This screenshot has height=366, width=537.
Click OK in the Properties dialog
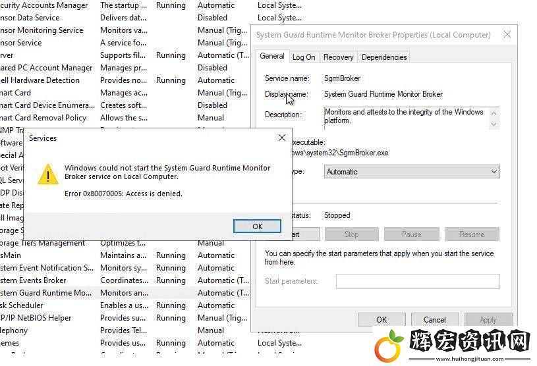[x=382, y=320]
